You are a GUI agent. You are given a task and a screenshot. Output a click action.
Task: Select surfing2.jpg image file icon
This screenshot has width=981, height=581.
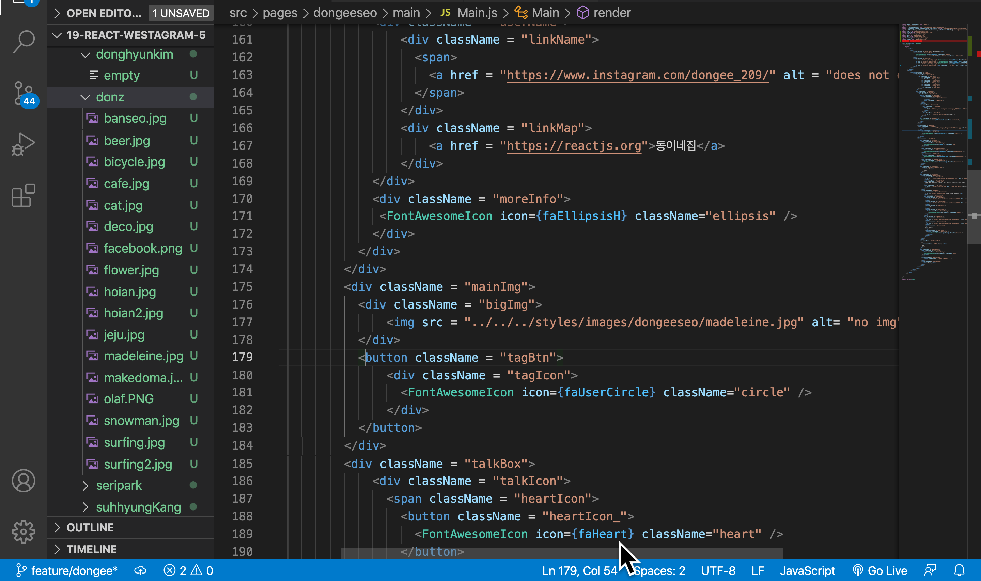click(x=92, y=464)
